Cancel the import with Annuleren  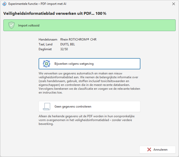coord(158,150)
